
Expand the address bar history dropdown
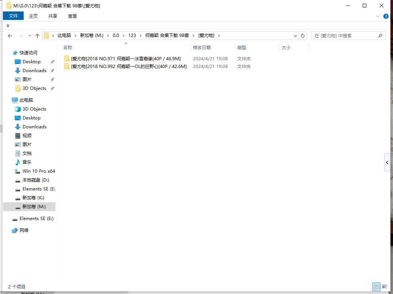pyautogui.click(x=295, y=36)
